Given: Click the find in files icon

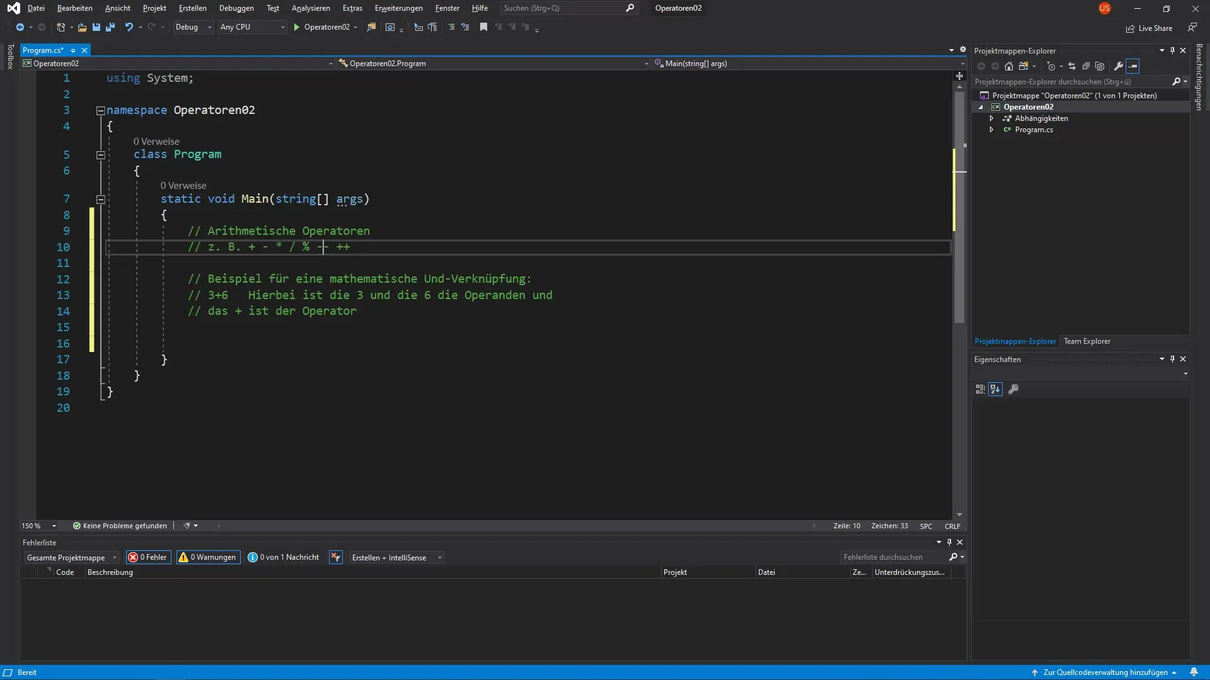Looking at the screenshot, I should coord(371,27).
